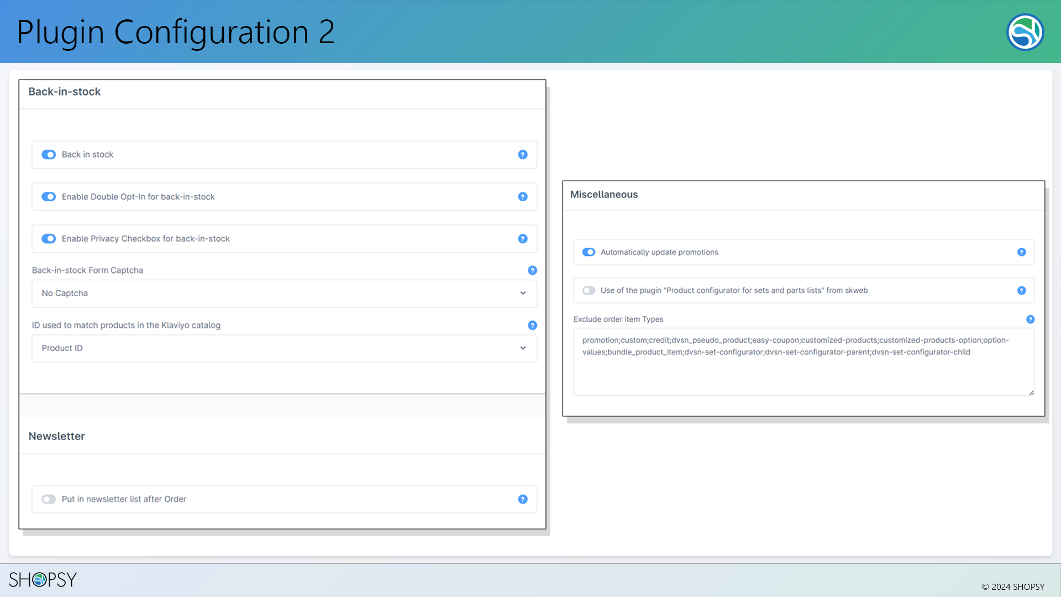Image resolution: width=1061 pixels, height=597 pixels.
Task: Open help for Automatically update promotions
Action: 1022,252
